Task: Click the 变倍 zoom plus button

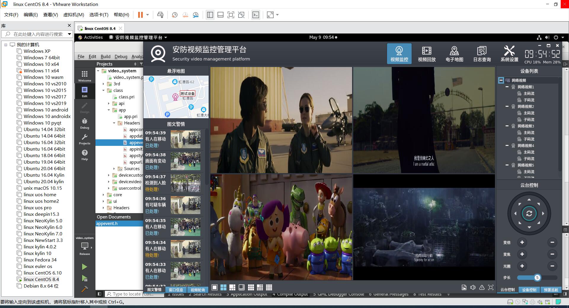Action: tap(522, 242)
